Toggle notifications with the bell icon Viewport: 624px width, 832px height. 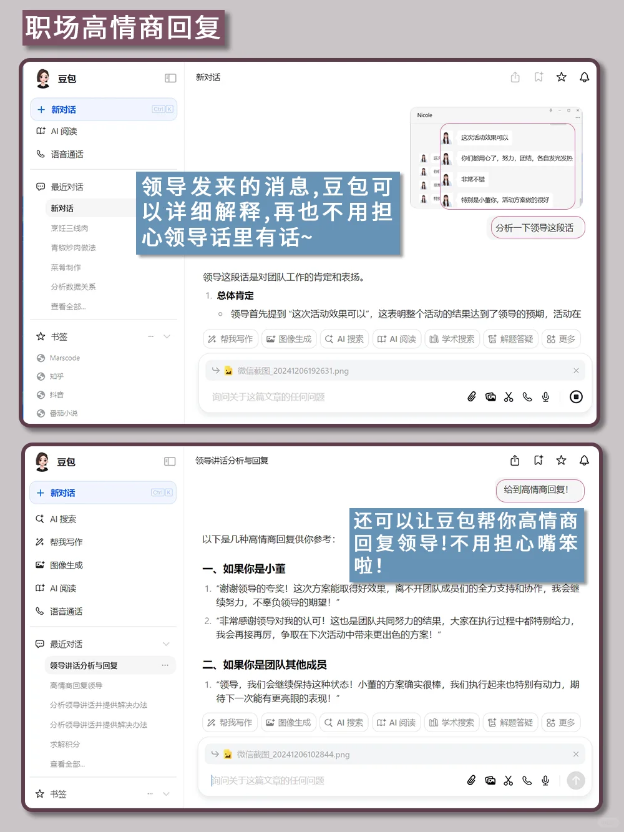[x=585, y=77]
